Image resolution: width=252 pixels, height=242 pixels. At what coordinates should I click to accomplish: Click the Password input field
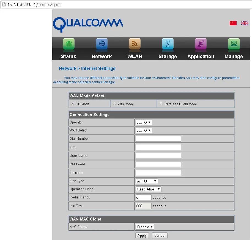tap(158, 164)
